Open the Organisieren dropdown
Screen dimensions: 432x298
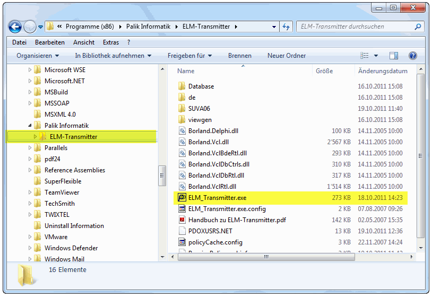37,56
